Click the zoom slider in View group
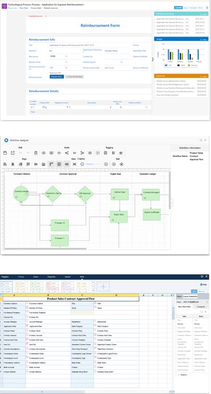Viewport: 211px width, 394px height. 94,164
